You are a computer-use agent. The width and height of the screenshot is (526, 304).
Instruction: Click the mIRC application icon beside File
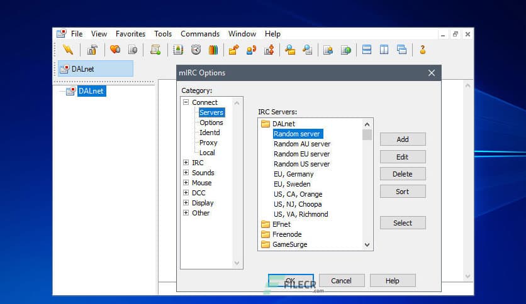tap(62, 33)
